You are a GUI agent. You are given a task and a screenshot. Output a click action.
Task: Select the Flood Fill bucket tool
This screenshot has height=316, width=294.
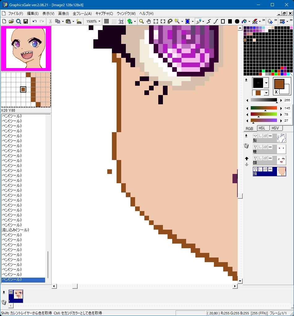(x=244, y=21)
